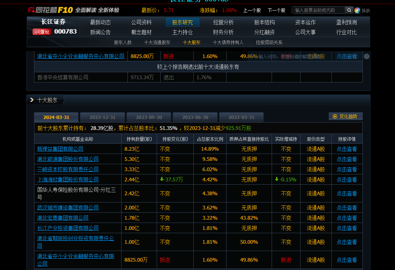Viewport: 395px width, 270px height.
Task: Switch to 十大流通股东 sub-tab
Action: coord(157,42)
